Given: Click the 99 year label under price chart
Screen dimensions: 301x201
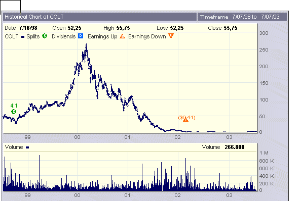Looking at the screenshot, I should pos(28,137).
